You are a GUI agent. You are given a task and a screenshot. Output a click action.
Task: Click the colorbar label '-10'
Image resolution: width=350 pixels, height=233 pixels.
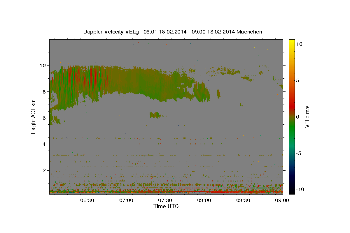click(x=300, y=189)
